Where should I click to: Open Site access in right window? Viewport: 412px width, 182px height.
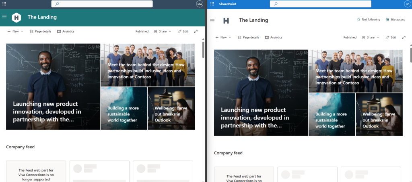click(395, 19)
